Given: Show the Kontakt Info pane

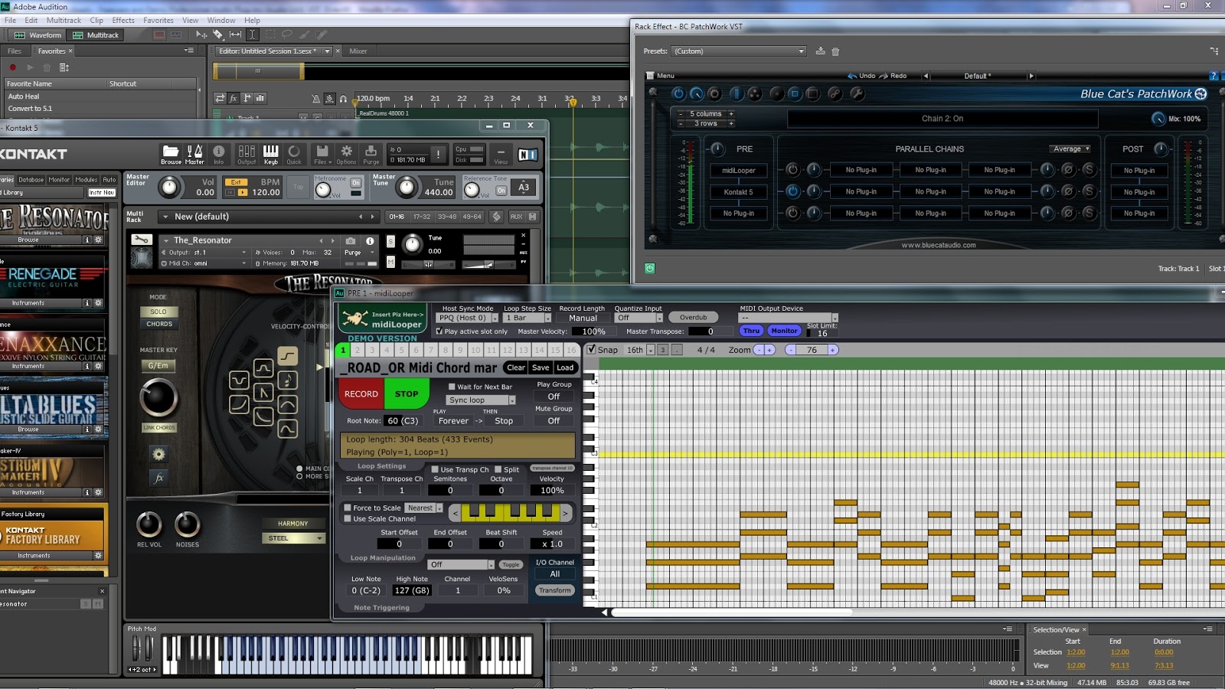Looking at the screenshot, I should point(219,154).
